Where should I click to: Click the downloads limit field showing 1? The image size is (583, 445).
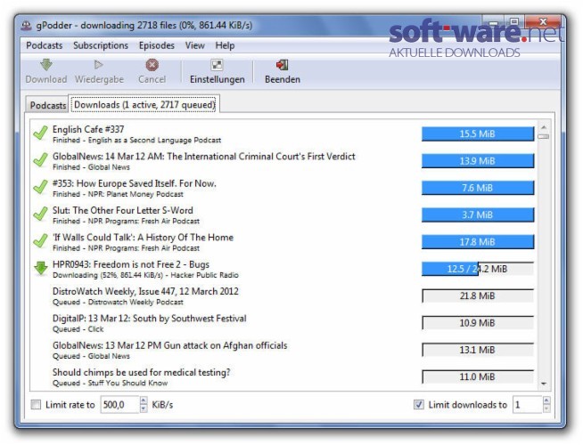click(x=528, y=405)
